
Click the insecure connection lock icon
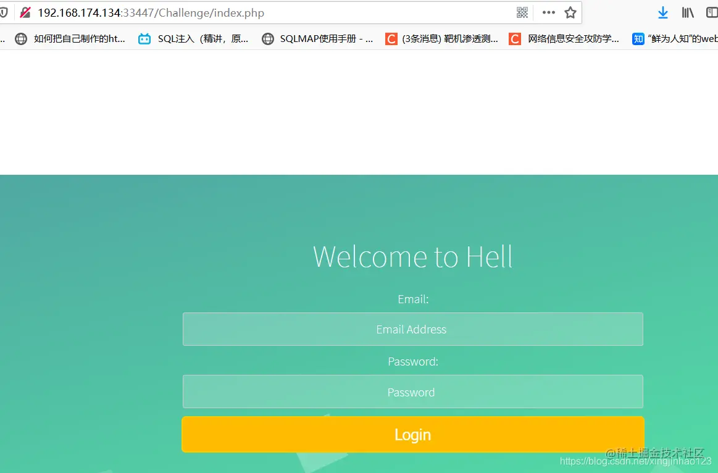click(x=25, y=12)
